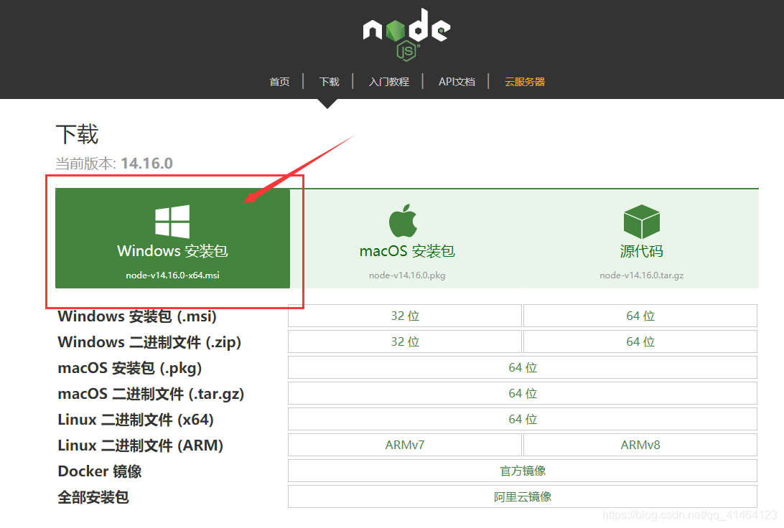The width and height of the screenshot is (784, 528).
Task: Choose ARMv8 Linux binary download
Action: (x=640, y=445)
